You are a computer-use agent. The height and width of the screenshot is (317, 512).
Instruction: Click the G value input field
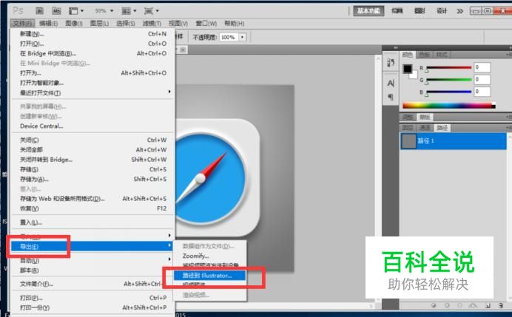click(x=482, y=80)
